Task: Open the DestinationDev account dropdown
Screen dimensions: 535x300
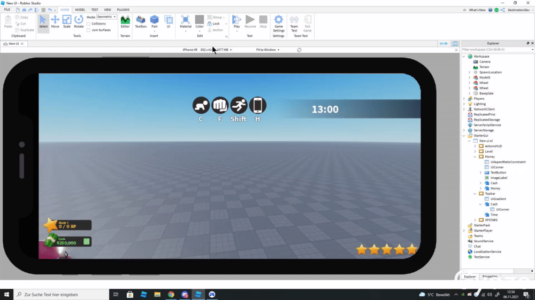Action: (519, 10)
